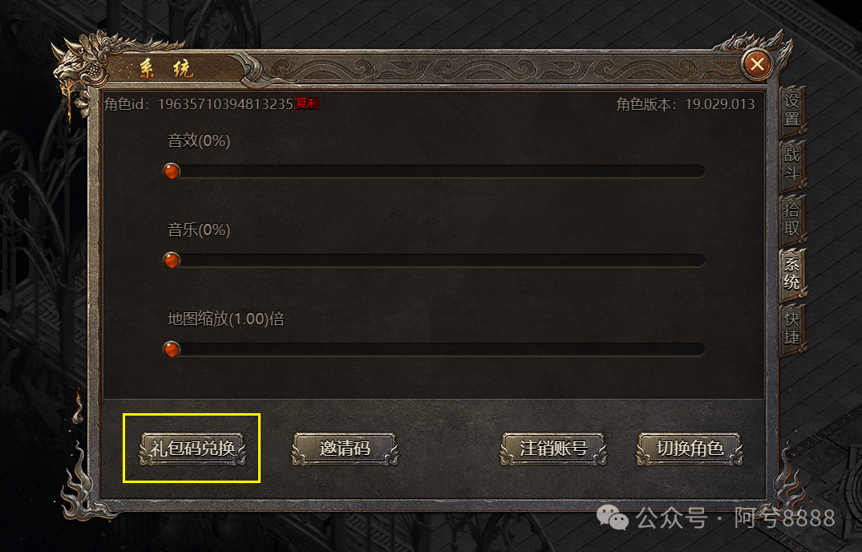Click the 角色id number text
Screen dimensions: 862x552
coord(225,104)
